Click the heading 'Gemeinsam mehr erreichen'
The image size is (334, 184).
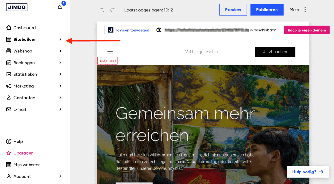coord(185,124)
